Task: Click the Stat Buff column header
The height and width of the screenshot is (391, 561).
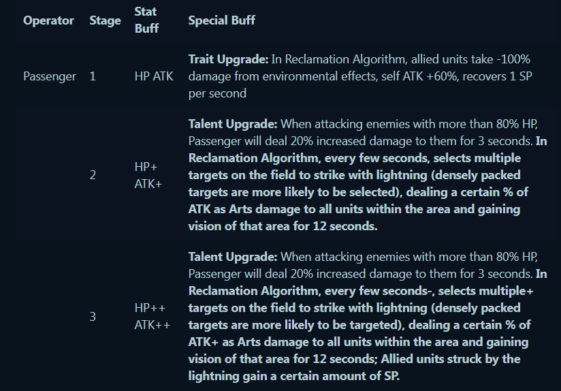Action: point(146,20)
